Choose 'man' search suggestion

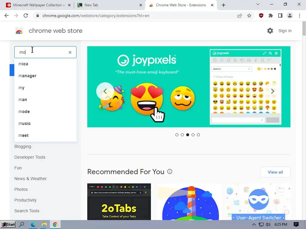(x=45, y=100)
